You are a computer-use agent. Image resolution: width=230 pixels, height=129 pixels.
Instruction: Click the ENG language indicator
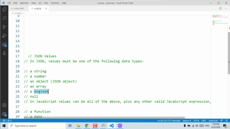coord(207,126)
